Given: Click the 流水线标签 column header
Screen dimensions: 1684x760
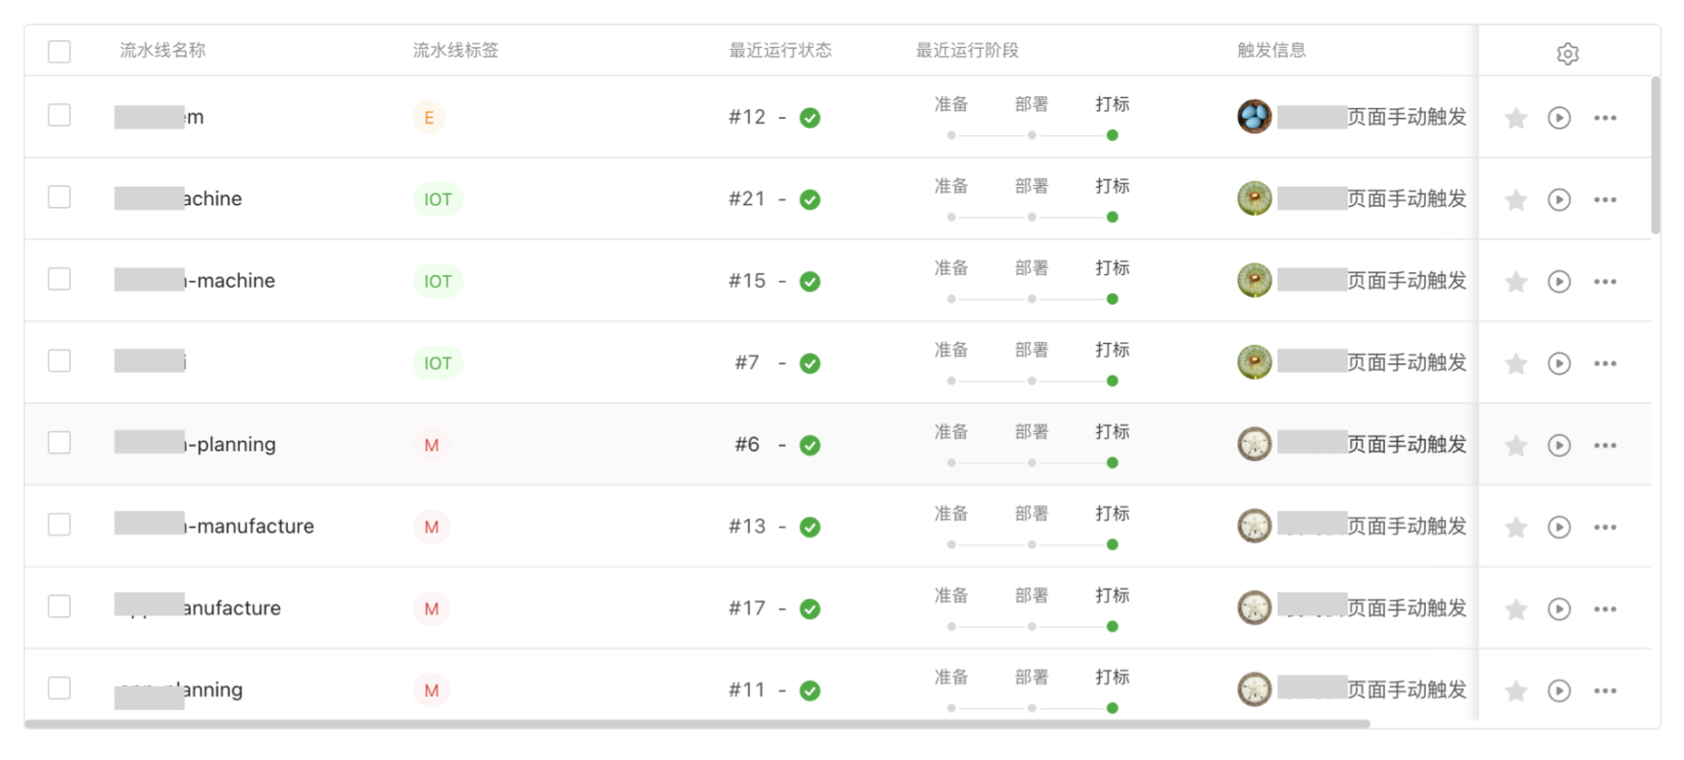Looking at the screenshot, I should click(456, 51).
